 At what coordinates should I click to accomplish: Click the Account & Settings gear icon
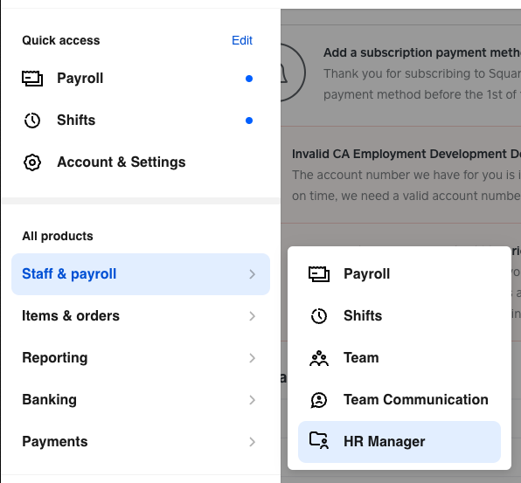coord(32,162)
